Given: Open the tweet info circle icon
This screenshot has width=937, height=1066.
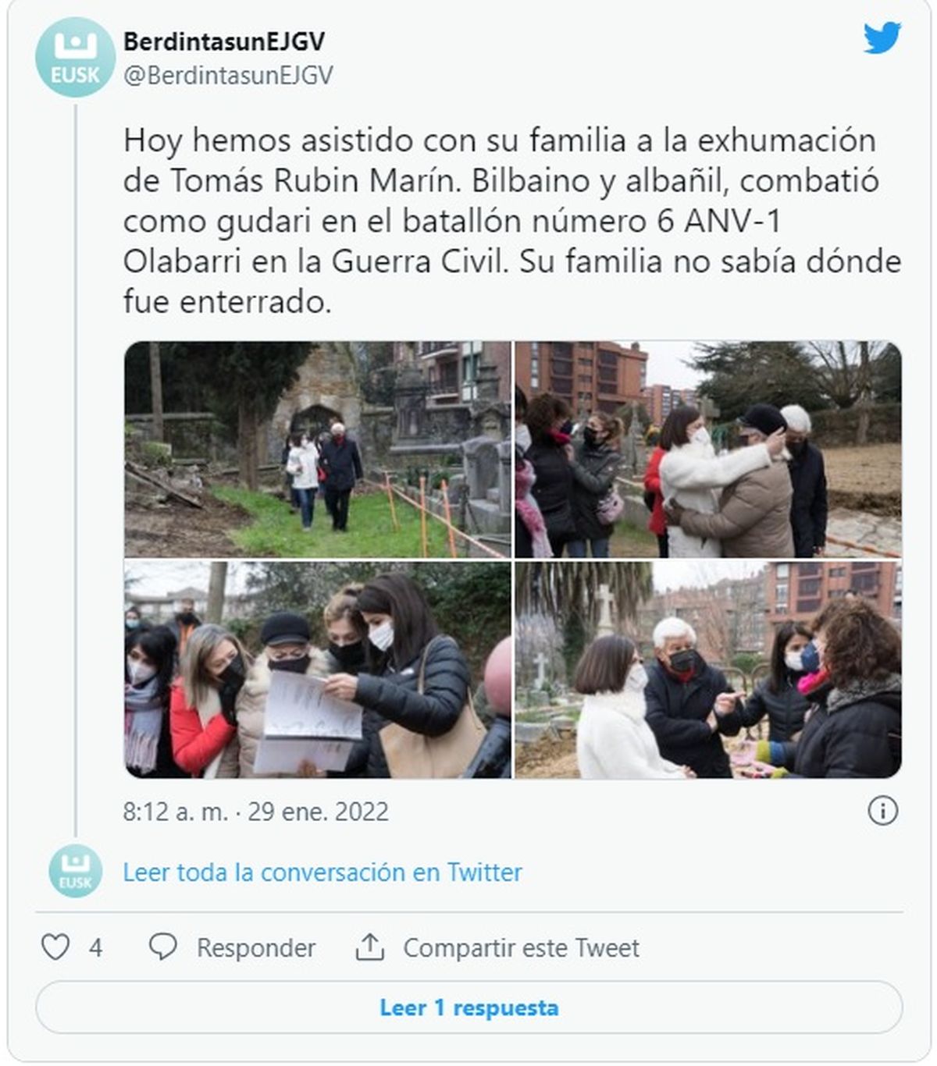Looking at the screenshot, I should tap(883, 811).
